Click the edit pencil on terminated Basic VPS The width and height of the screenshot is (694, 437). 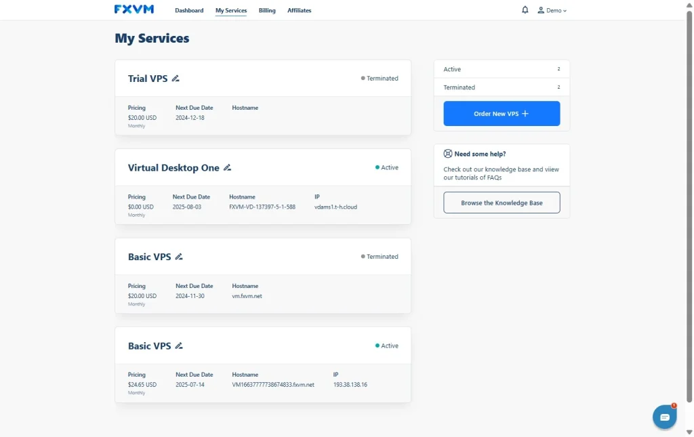[179, 257]
